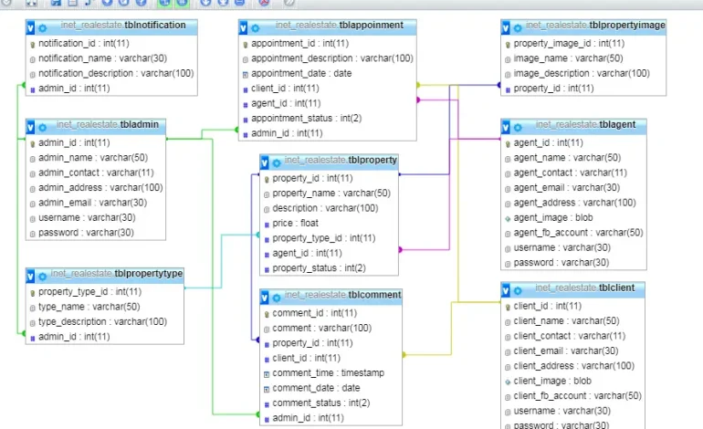Viewport: 703px width, 429px height.
Task: Select the tblagent table title bar
Action: click(x=585, y=125)
